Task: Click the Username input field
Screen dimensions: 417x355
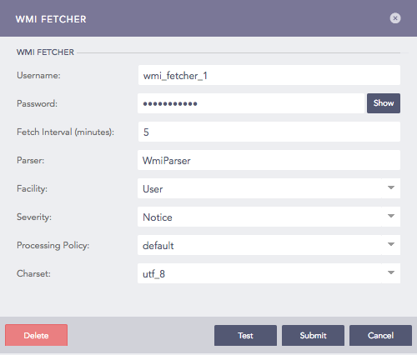Action: click(x=269, y=75)
